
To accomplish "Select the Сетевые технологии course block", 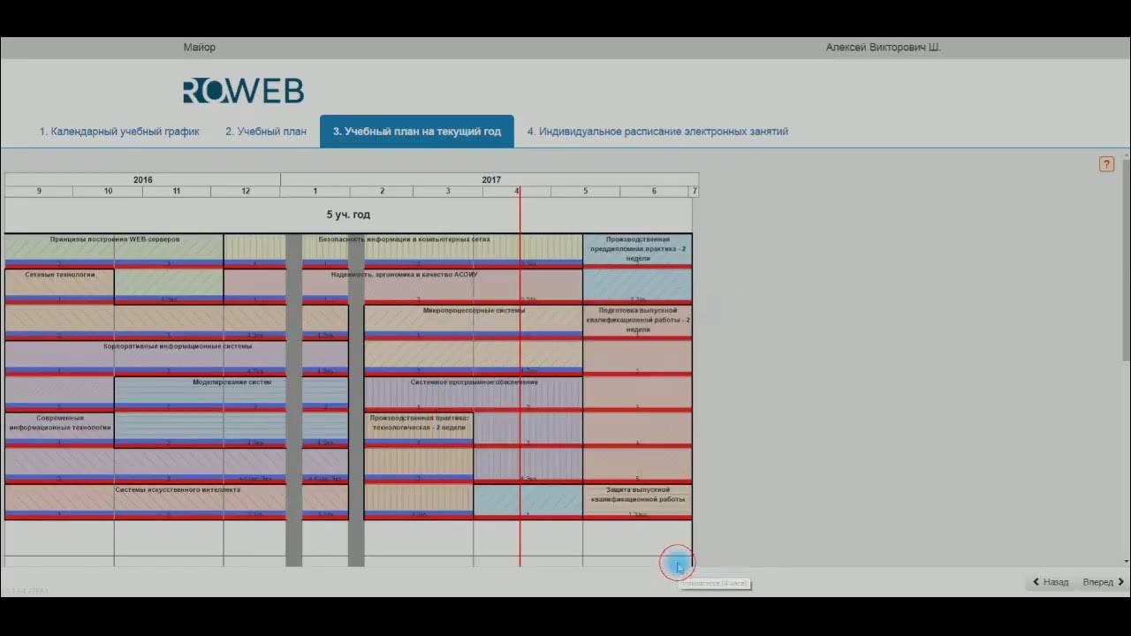I will click(59, 286).
